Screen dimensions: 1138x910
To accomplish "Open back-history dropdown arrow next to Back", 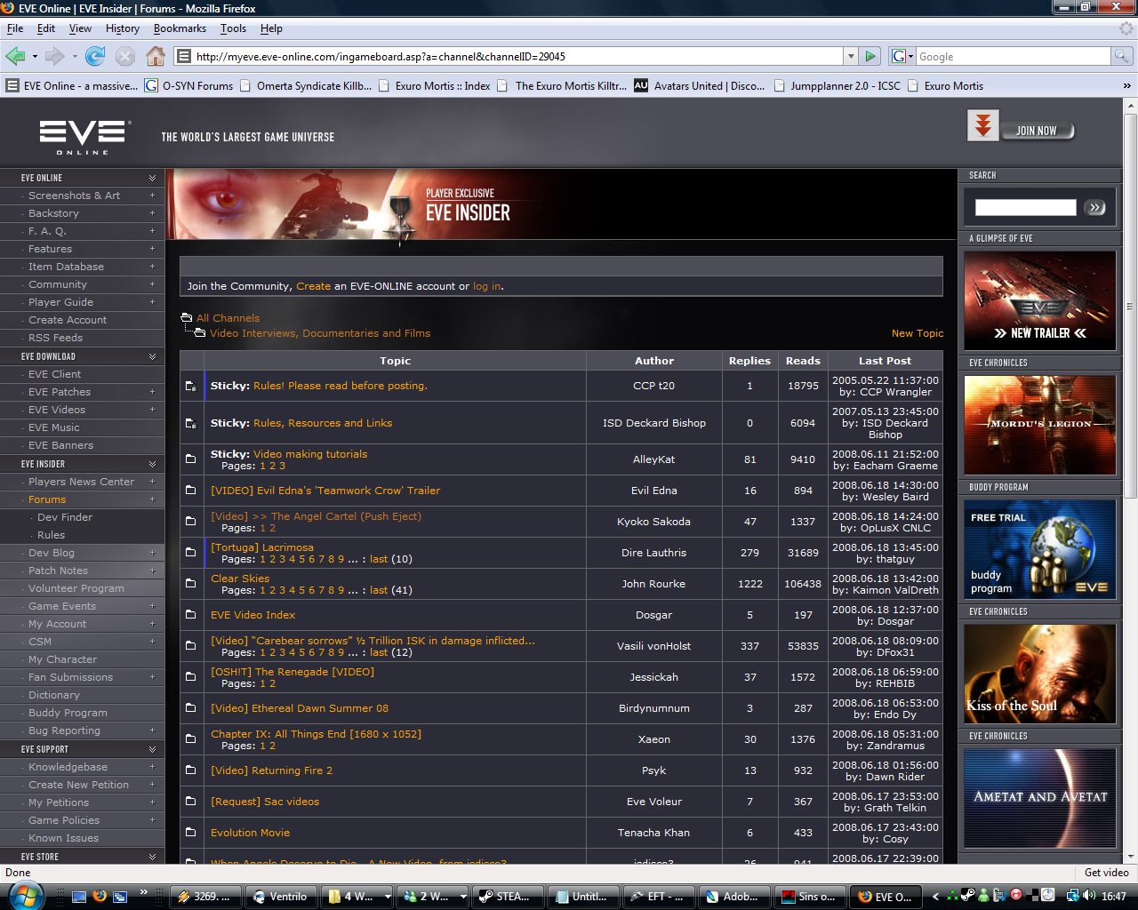I will tap(35, 56).
